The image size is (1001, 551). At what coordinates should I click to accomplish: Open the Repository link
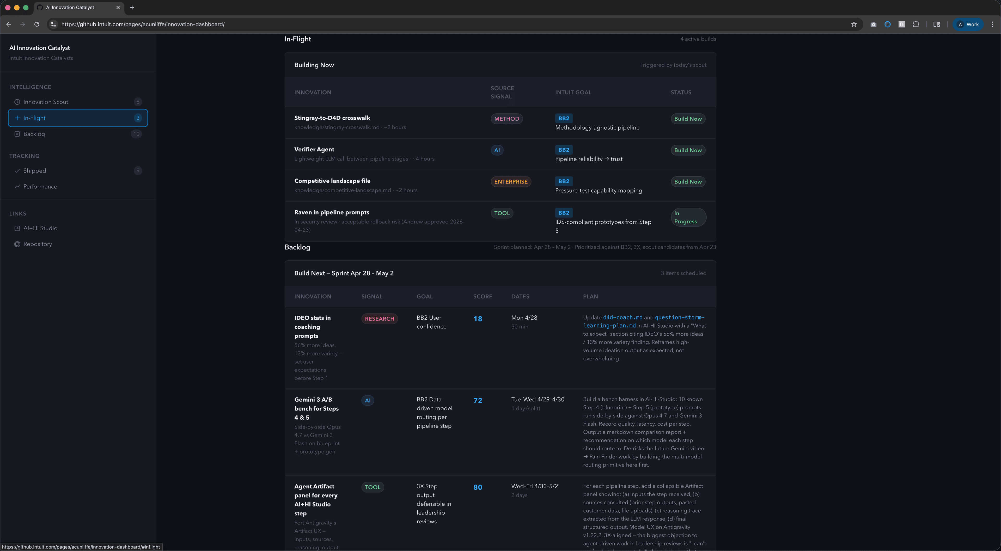pos(78,244)
